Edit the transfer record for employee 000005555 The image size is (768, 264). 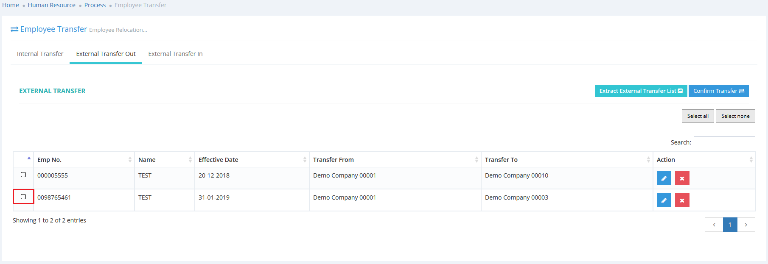pos(664,178)
